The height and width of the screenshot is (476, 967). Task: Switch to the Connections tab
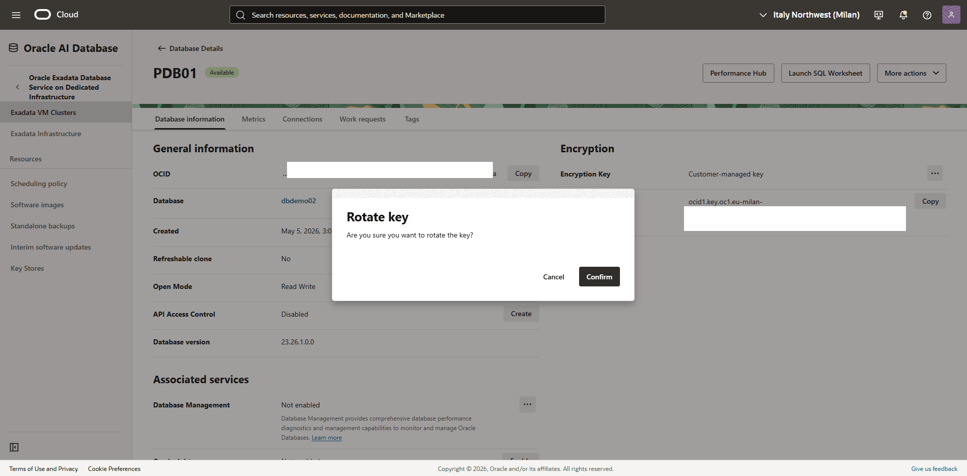point(302,119)
